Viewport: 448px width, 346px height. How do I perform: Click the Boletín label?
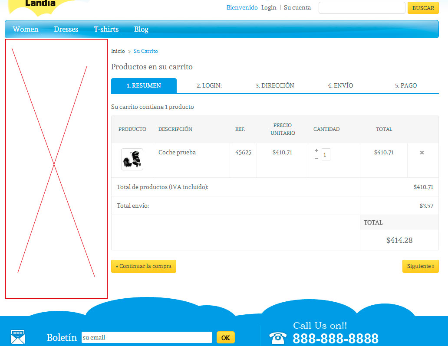click(x=62, y=337)
